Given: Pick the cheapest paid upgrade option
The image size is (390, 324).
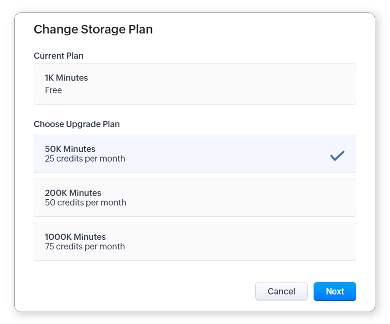Looking at the screenshot, I should [194, 154].
